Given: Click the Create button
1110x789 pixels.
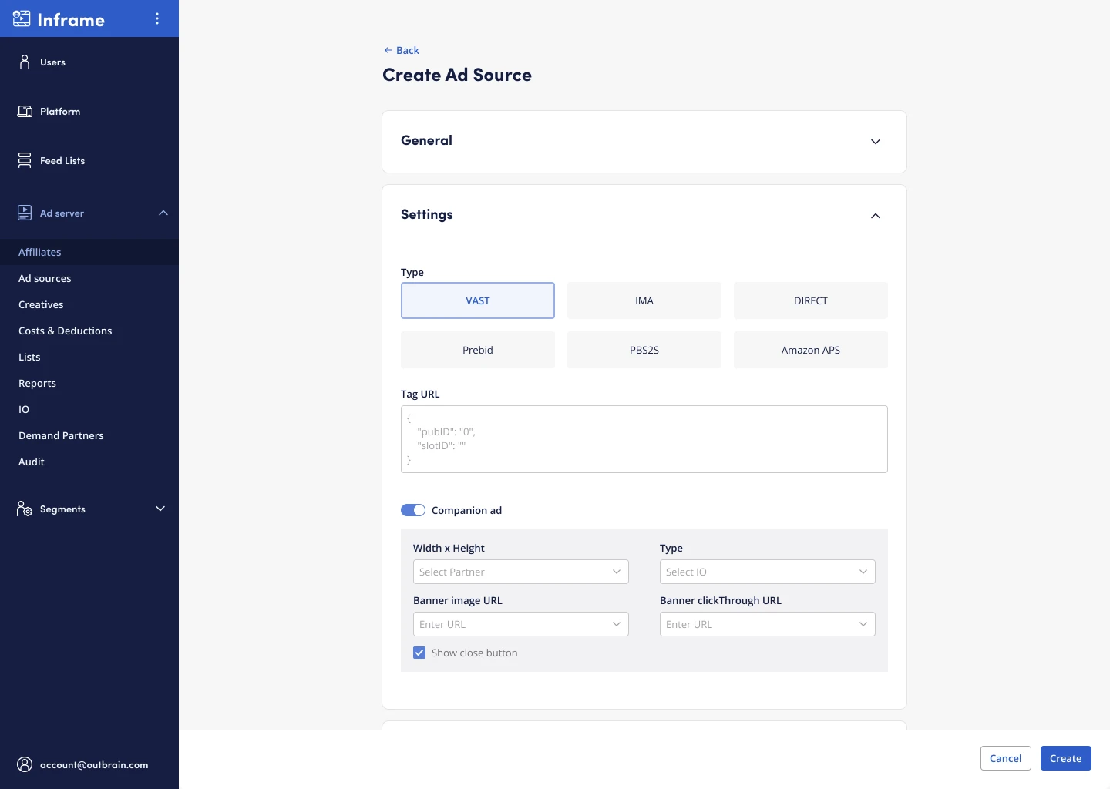Looking at the screenshot, I should pos(1065,758).
